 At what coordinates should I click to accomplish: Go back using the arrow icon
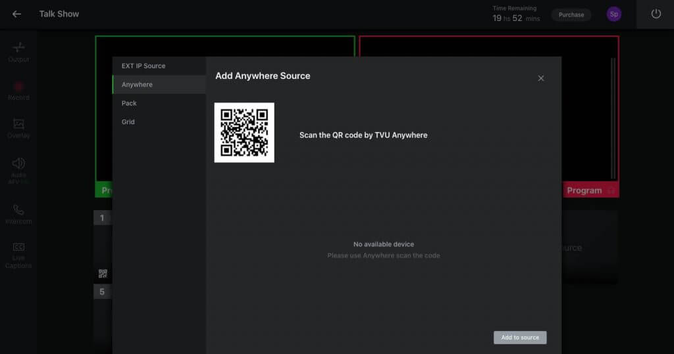click(16, 14)
